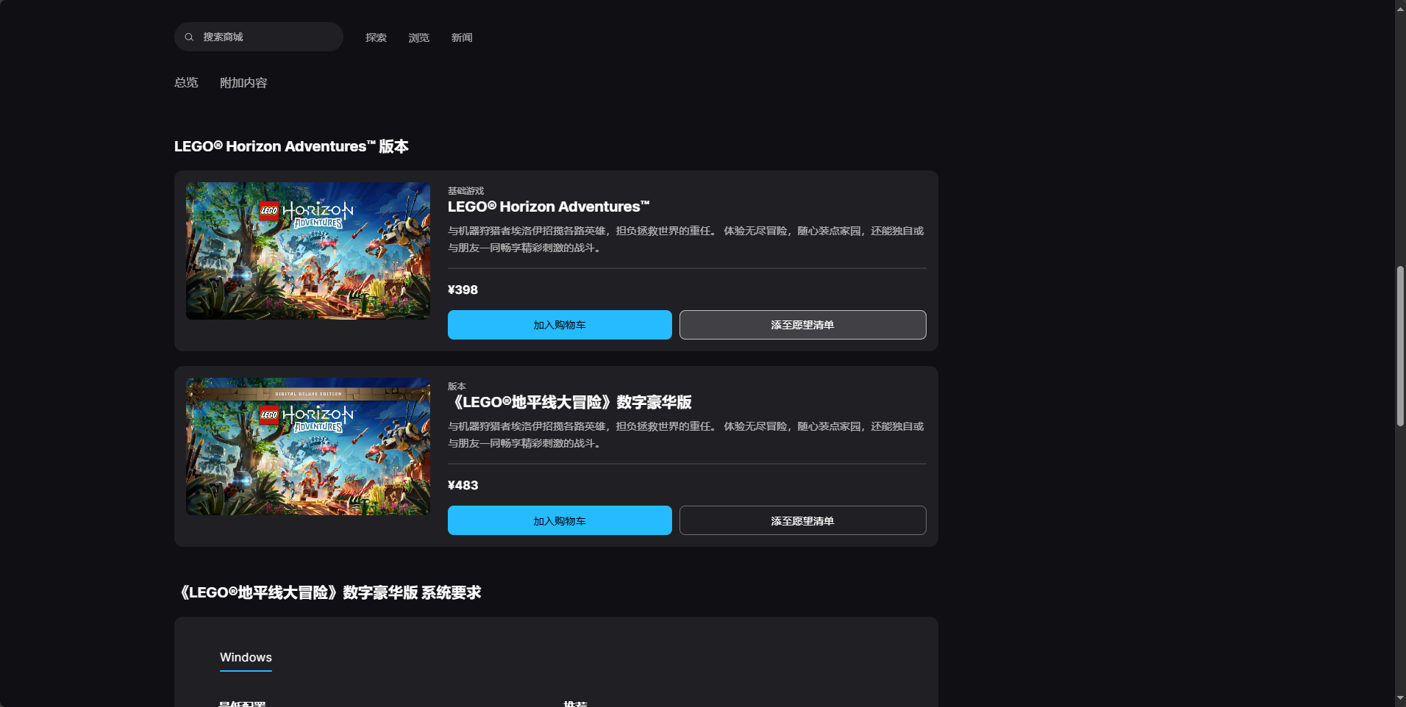Click the ¥483 price text
The height and width of the screenshot is (707, 1406).
[x=463, y=485]
